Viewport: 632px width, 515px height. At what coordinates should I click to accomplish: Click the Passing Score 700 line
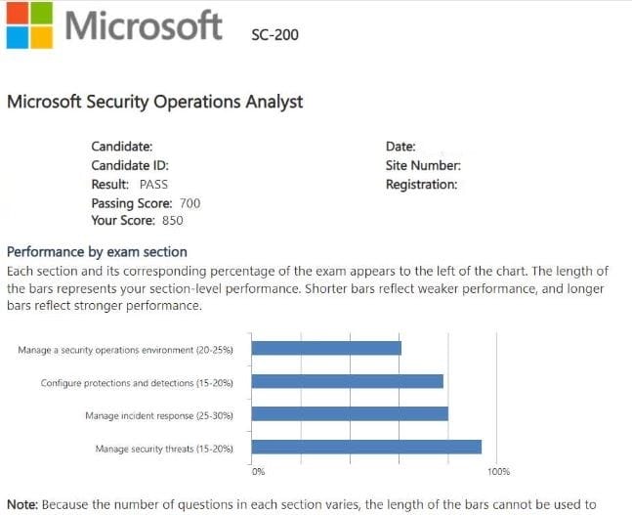146,202
